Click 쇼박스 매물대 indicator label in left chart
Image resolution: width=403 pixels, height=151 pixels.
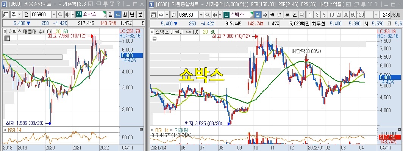(x=29, y=31)
